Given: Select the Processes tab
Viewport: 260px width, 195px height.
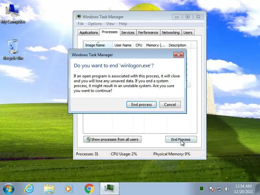Looking at the screenshot, I should click(110, 32).
